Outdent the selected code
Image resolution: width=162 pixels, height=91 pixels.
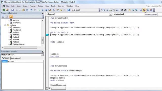125,10
